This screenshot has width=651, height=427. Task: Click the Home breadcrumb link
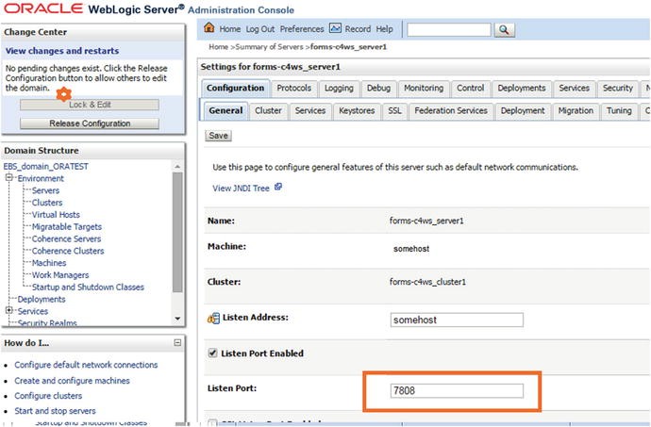click(x=218, y=47)
